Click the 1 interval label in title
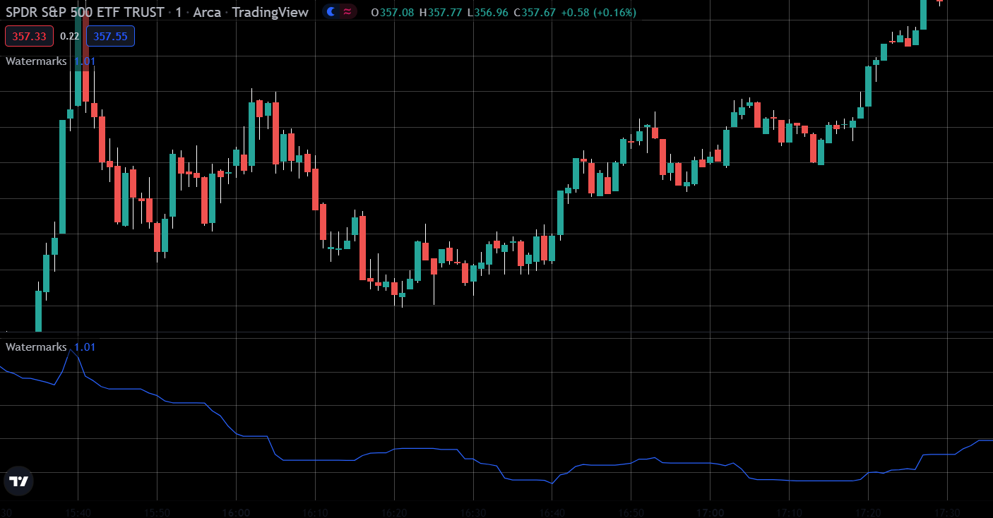This screenshot has height=518, width=993. click(179, 12)
